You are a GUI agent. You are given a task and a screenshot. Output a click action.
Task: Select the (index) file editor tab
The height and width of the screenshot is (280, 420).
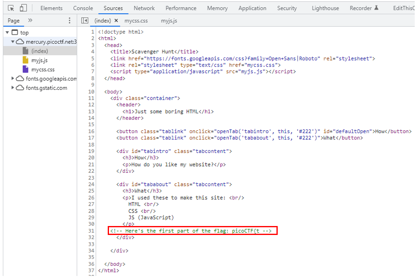pos(102,21)
